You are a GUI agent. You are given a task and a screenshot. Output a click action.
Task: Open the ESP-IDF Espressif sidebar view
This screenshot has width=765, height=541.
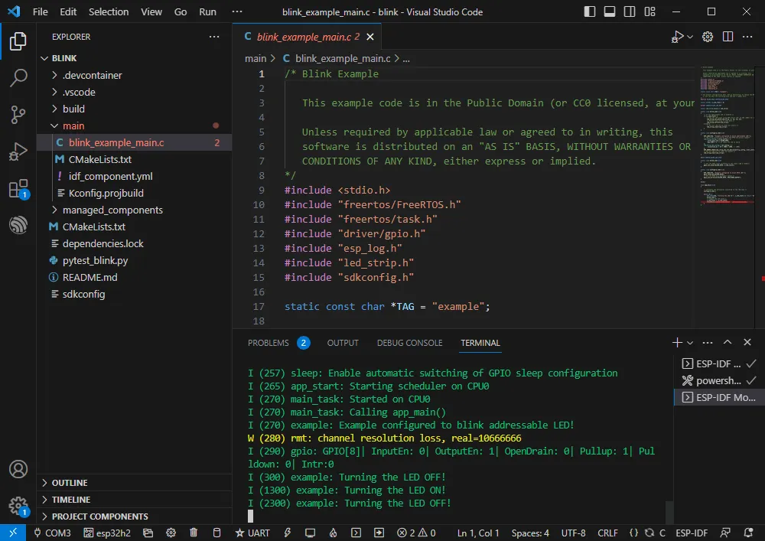18,226
